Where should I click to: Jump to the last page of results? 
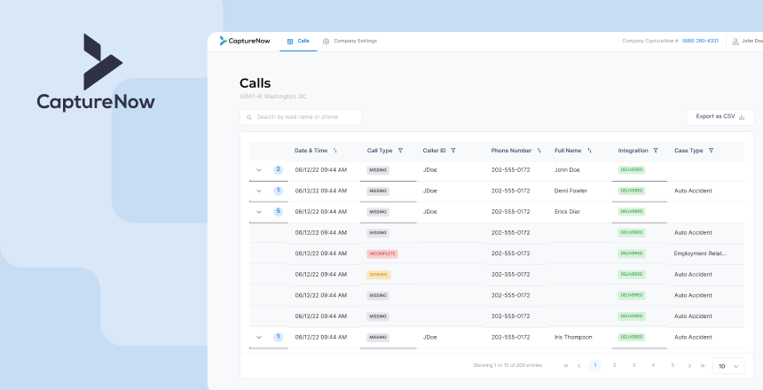click(x=702, y=365)
